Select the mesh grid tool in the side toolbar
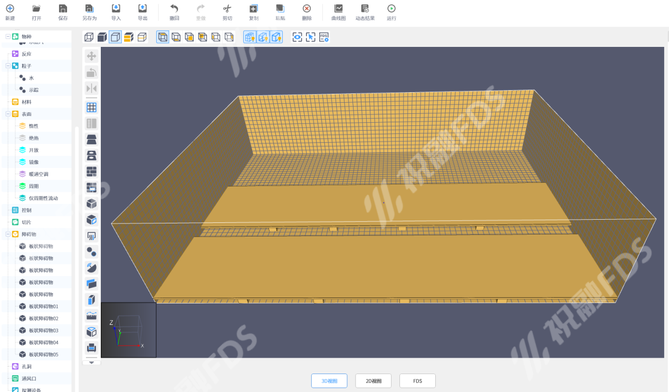669x392 pixels. (x=91, y=107)
